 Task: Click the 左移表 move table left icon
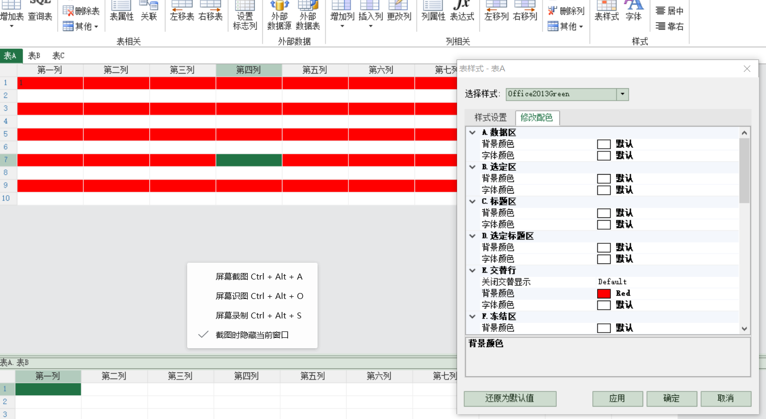(x=182, y=11)
